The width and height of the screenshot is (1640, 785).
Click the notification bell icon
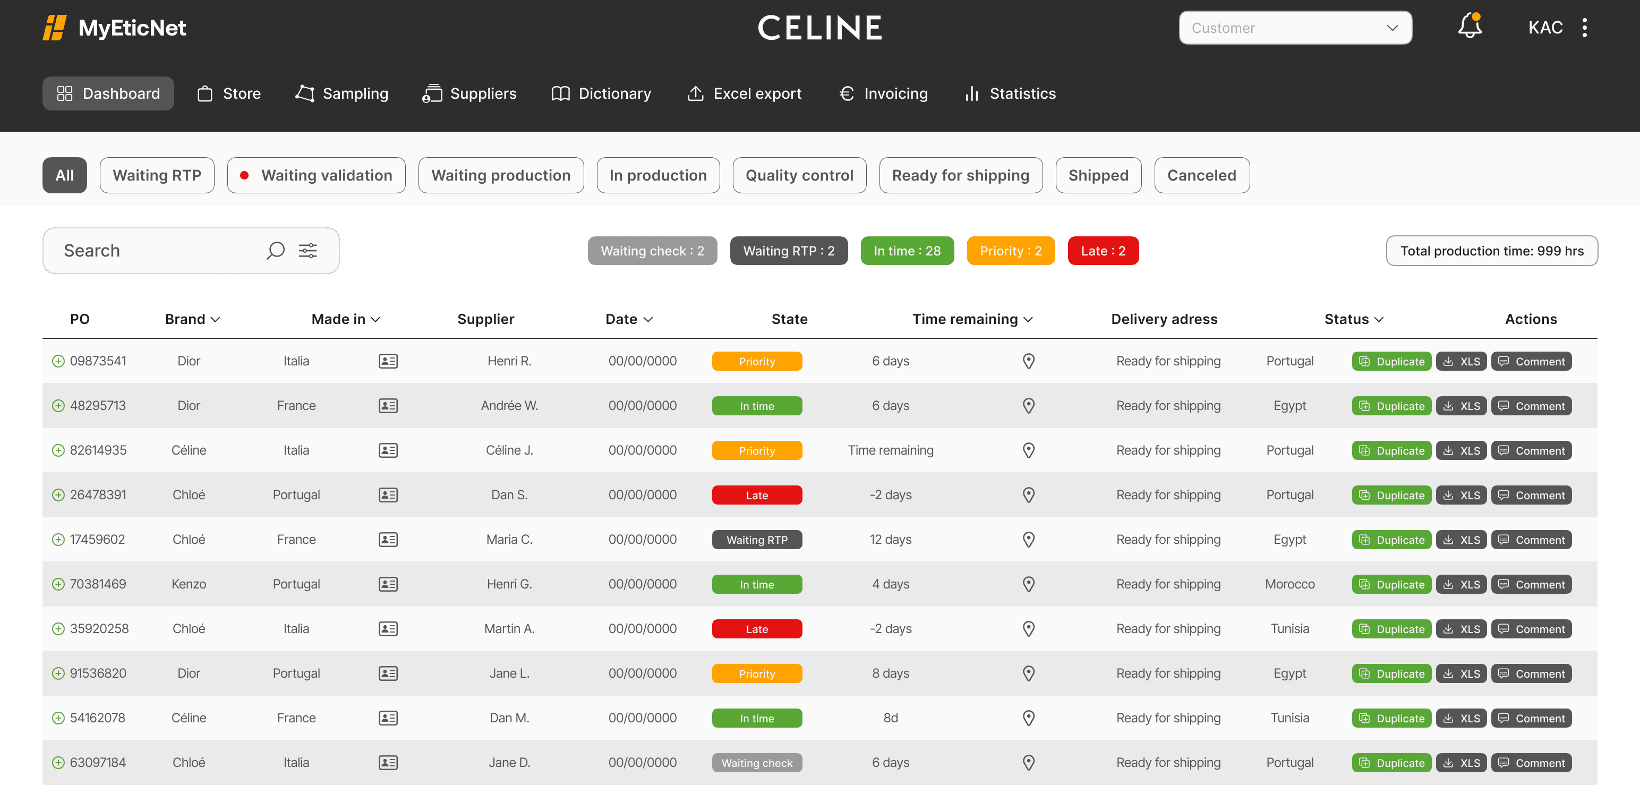pyautogui.click(x=1470, y=27)
